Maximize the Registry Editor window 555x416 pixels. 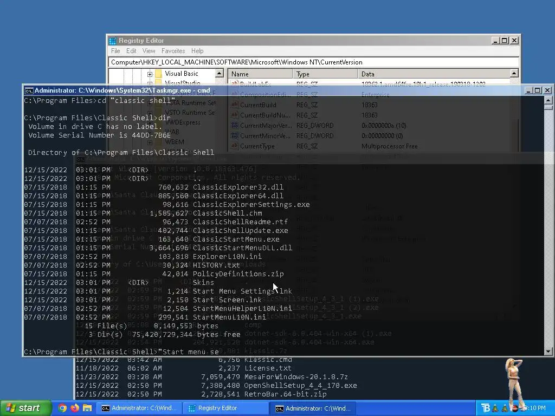point(505,41)
